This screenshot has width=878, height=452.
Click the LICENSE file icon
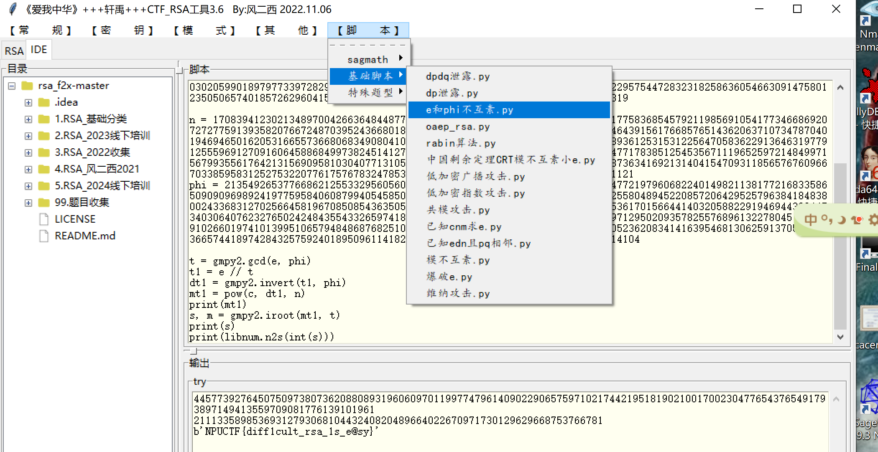tap(43, 219)
